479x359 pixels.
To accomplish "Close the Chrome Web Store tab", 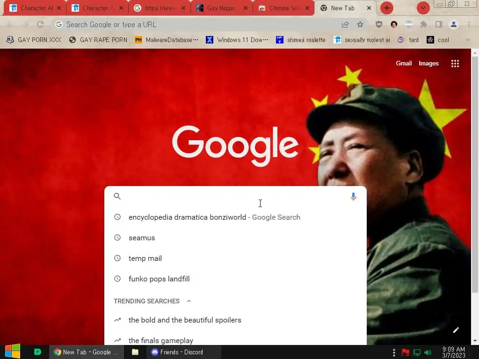I will (x=307, y=8).
